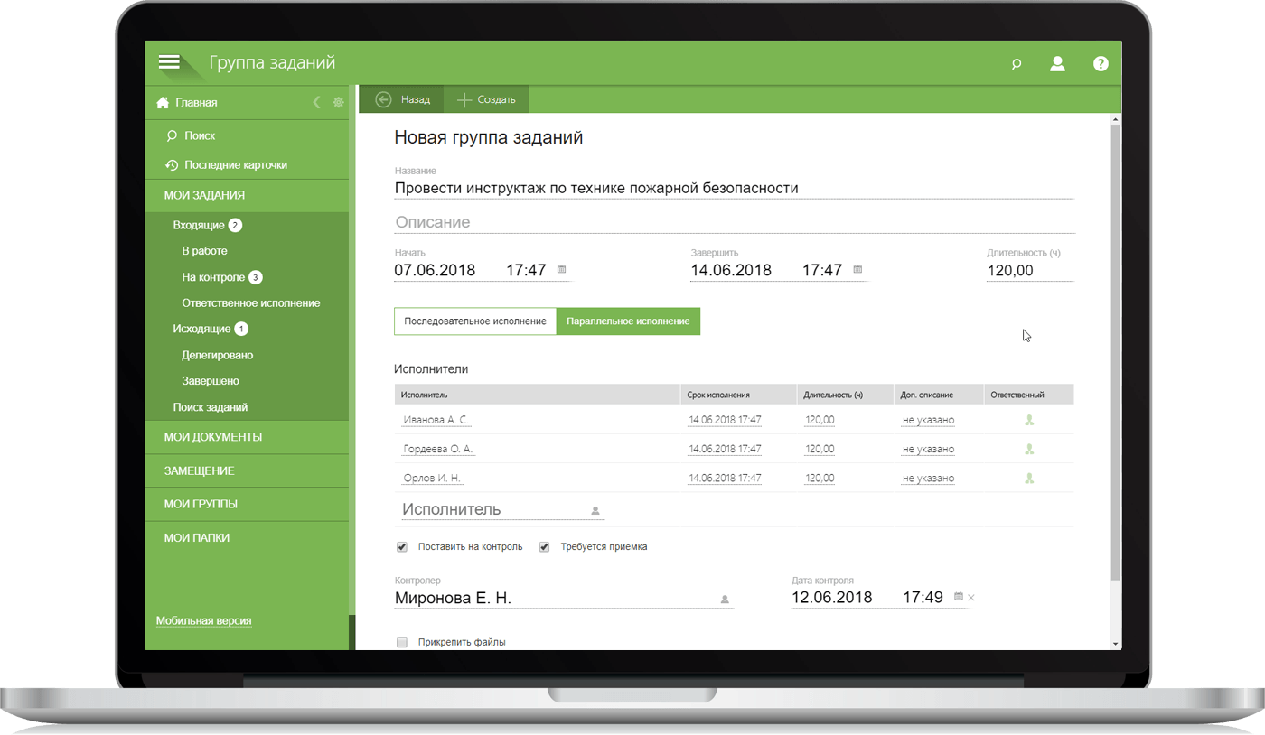Click the search magnifier in header
The height and width of the screenshot is (735, 1265).
[x=1017, y=64]
